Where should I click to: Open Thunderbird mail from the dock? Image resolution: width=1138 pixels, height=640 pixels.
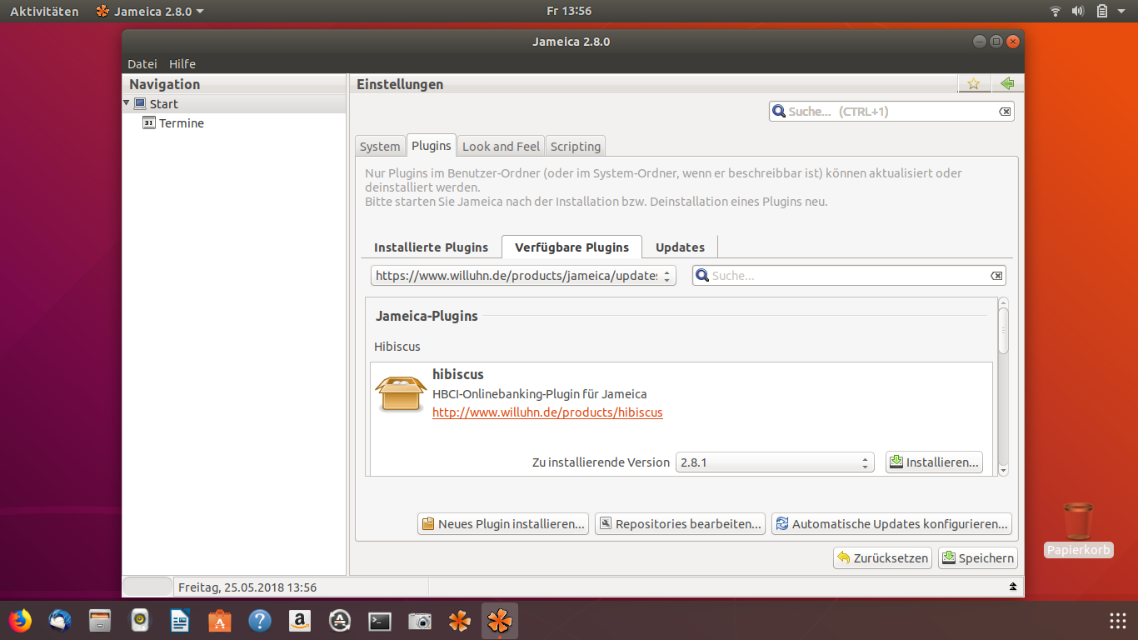click(x=60, y=621)
